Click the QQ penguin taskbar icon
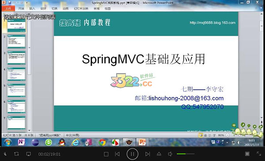The image size is (265, 161). tap(62, 143)
